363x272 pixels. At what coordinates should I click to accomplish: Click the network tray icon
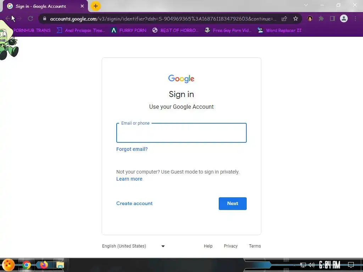[303, 265]
